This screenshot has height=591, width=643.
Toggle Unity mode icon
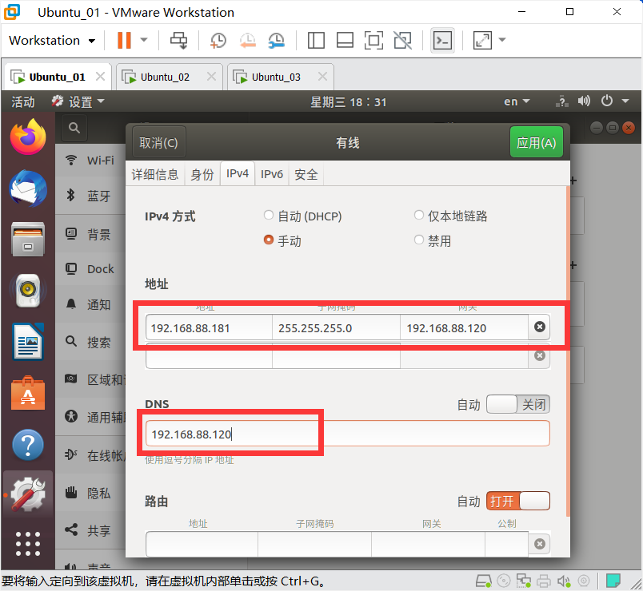click(403, 40)
